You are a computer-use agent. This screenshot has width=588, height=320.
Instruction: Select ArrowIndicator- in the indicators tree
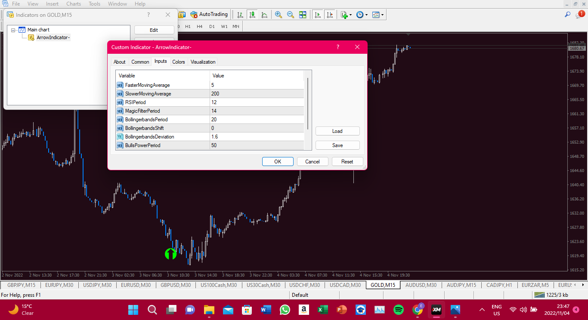pyautogui.click(x=53, y=37)
